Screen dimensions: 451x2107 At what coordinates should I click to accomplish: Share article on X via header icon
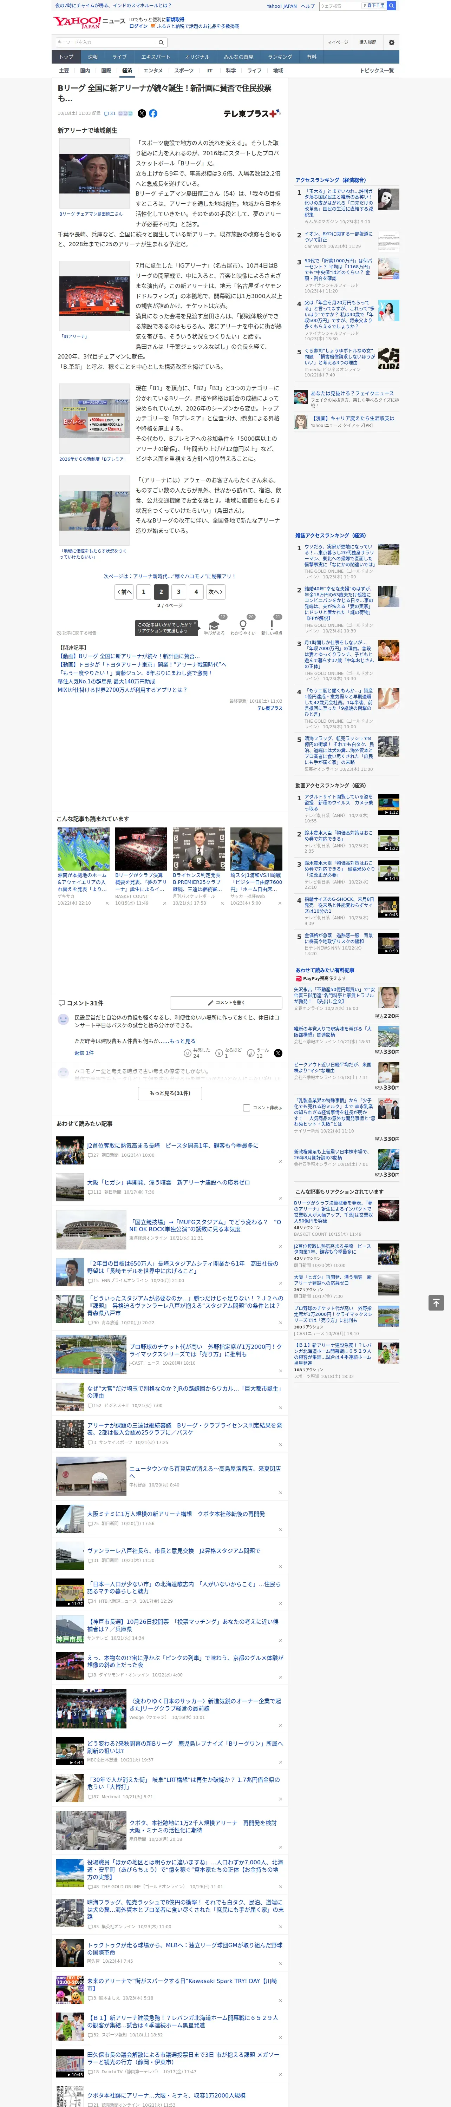tap(142, 114)
